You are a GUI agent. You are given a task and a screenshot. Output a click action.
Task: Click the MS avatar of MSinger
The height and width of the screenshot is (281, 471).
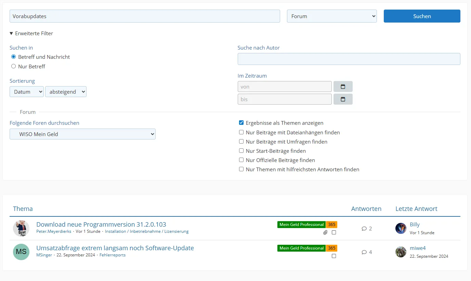[x=21, y=252]
